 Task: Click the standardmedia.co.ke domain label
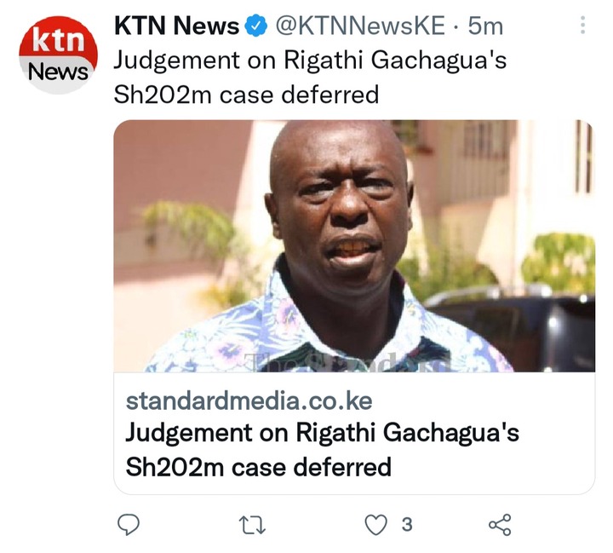(249, 400)
